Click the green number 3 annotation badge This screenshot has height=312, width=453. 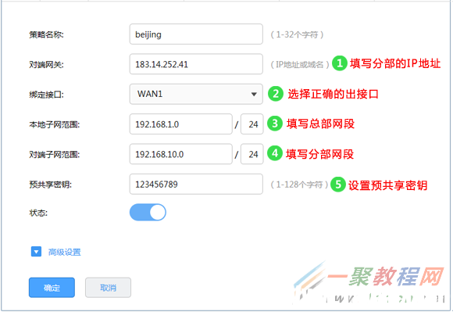pos(275,124)
